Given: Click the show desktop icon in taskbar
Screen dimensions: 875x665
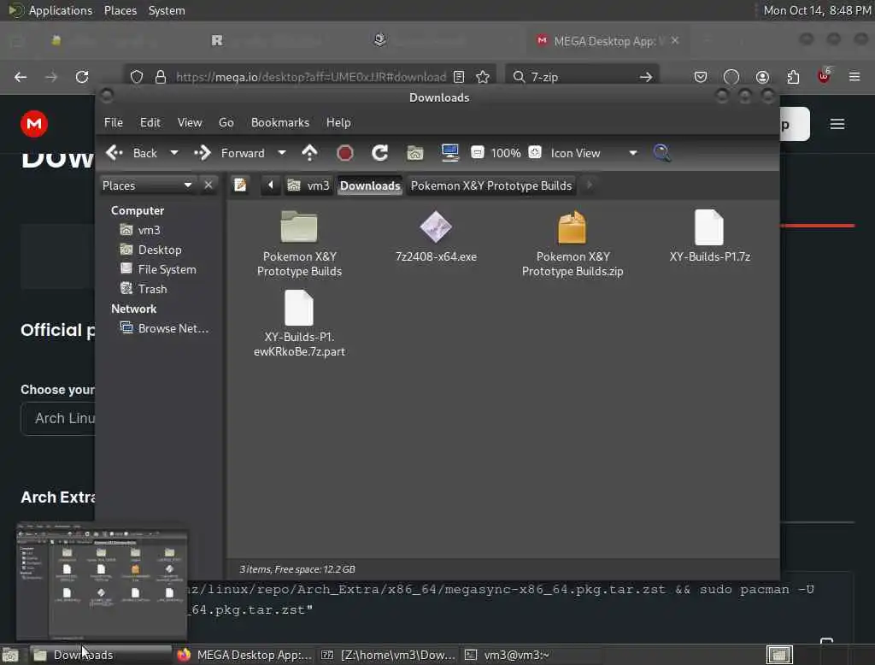Looking at the screenshot, I should [10, 655].
